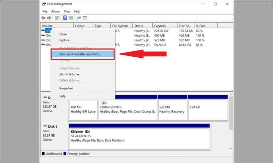
Task: Click the 136.34 GB free space cell
Action: (x=186, y=31)
